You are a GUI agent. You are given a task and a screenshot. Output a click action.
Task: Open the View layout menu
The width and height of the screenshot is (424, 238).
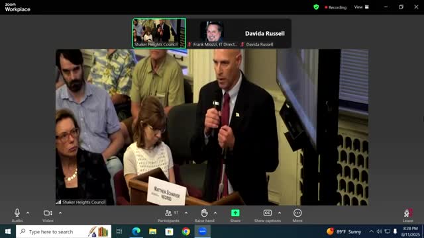pos(361,7)
